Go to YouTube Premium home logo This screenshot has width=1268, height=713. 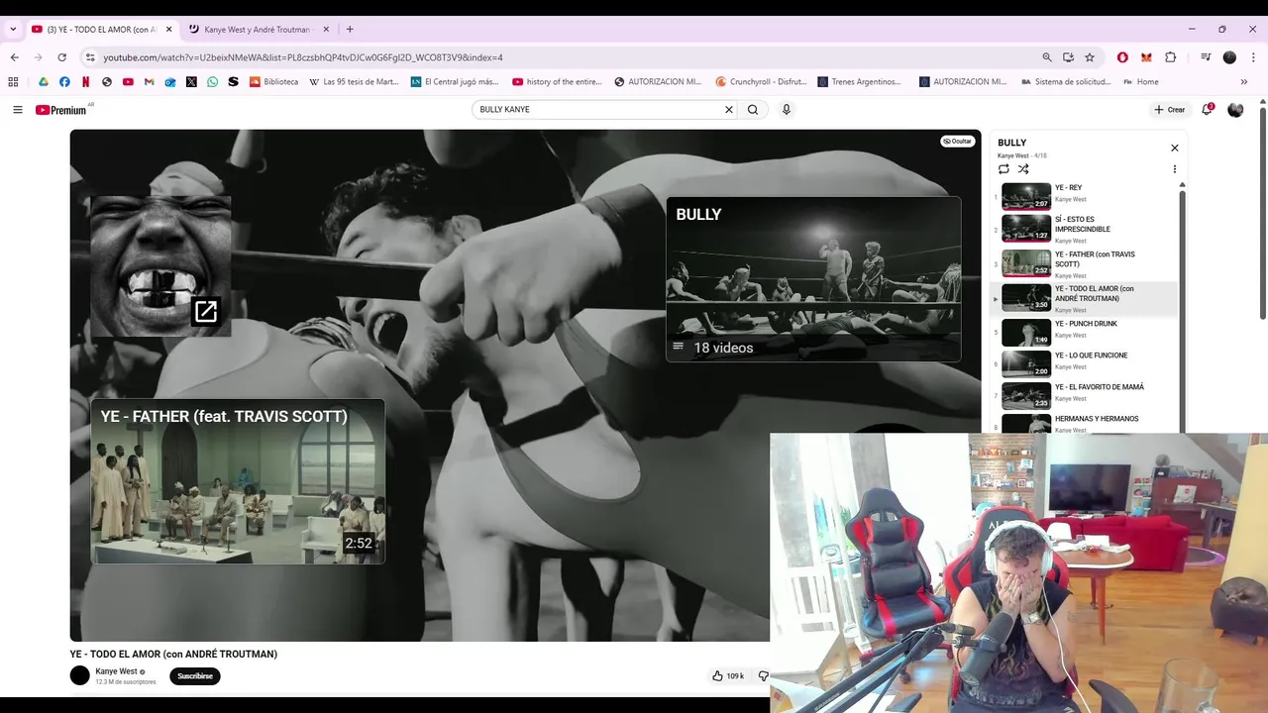point(63,110)
